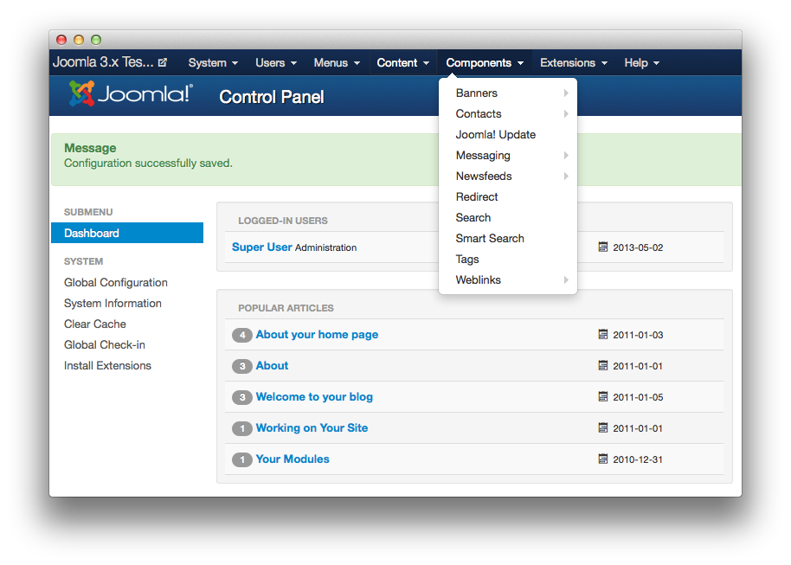Expand the Banners submenu arrow

[566, 93]
